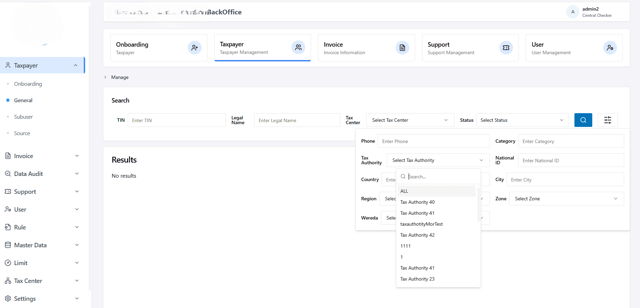Expand the Data Audit sidebar chevron
The image size is (640, 308).
point(77,174)
